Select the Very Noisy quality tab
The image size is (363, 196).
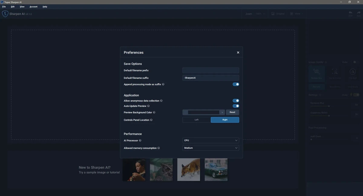point(335,87)
